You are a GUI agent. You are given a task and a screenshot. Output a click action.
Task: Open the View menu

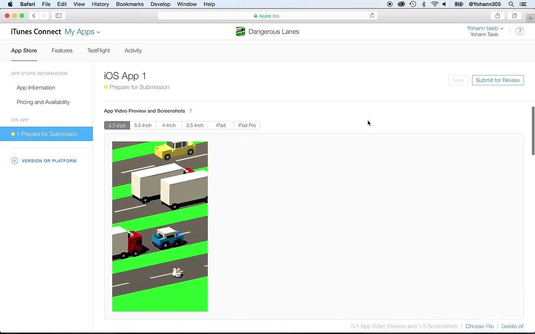pyautogui.click(x=79, y=4)
